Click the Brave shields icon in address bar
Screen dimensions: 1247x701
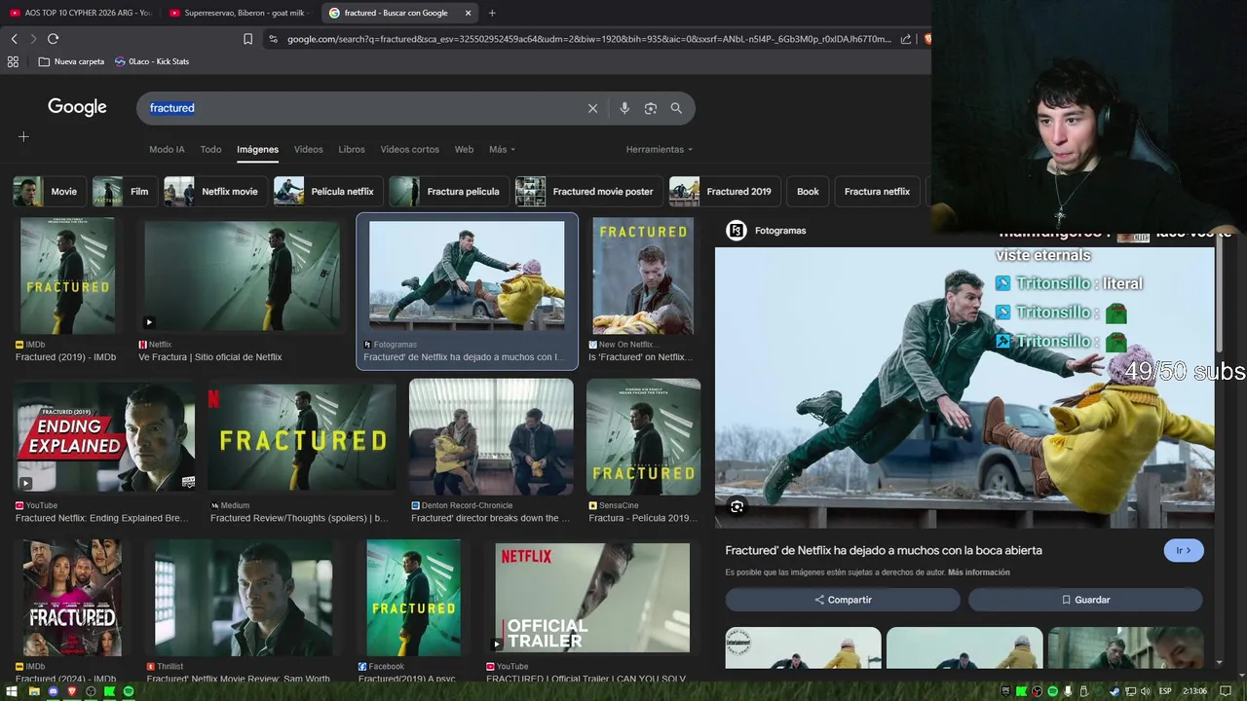click(x=927, y=39)
